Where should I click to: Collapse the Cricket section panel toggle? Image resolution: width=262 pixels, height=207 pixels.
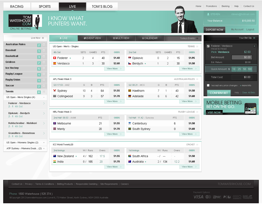[x=197, y=144]
